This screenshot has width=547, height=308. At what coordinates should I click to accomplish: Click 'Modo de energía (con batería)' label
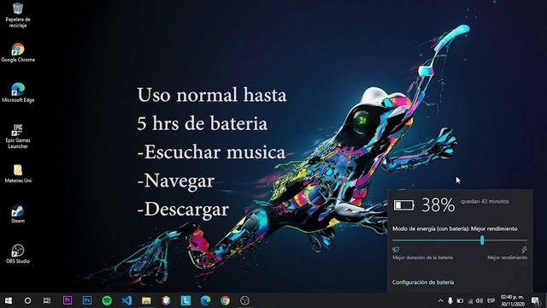coord(431,228)
